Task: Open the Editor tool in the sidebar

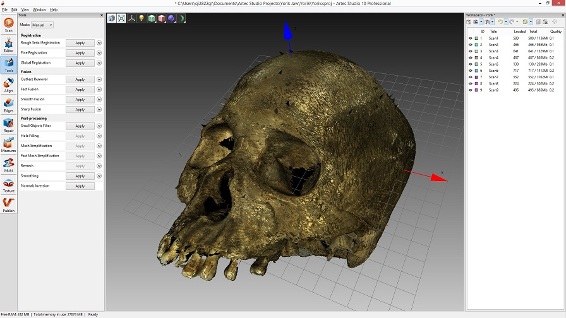Action: (x=8, y=44)
